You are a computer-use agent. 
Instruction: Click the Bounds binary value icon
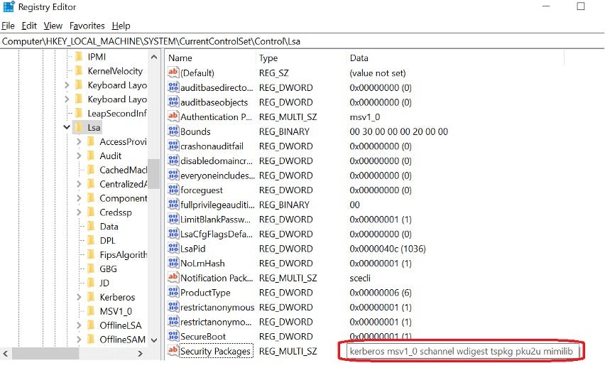(173, 131)
